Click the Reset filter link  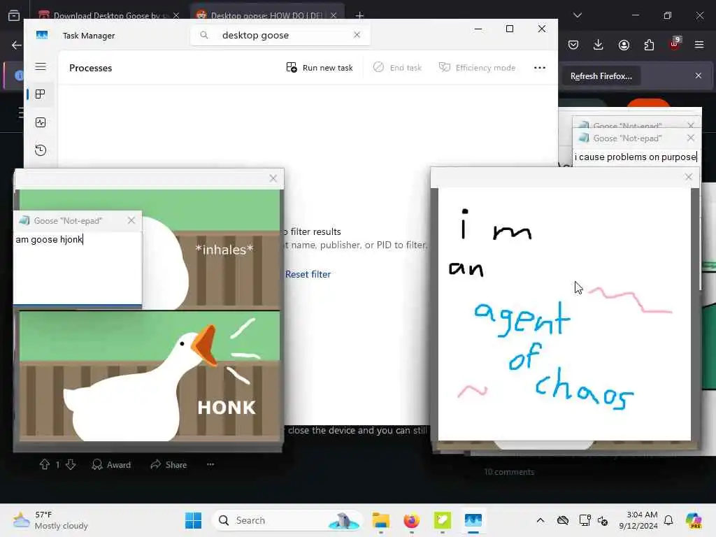(x=308, y=274)
